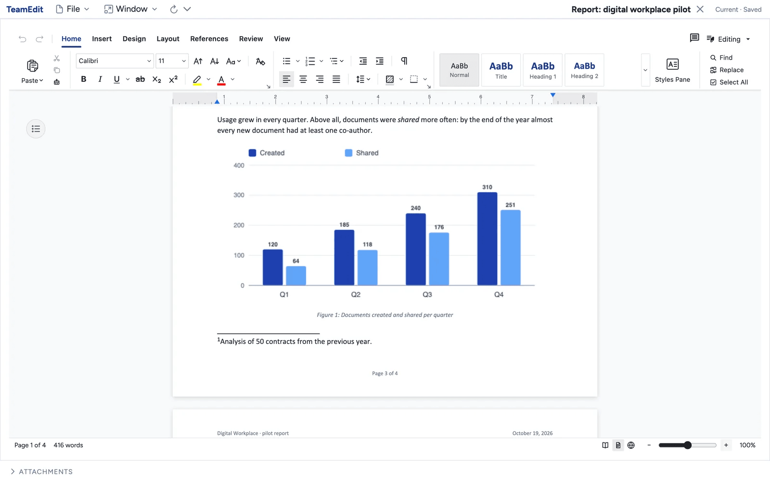Screen dimensions: 770x481
Task: Click the Subscript icon
Action: pyautogui.click(x=157, y=79)
